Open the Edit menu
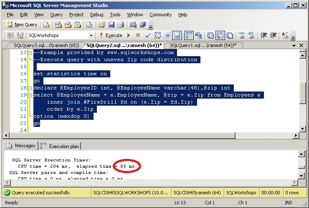This screenshot has width=309, height=208. coord(24,15)
